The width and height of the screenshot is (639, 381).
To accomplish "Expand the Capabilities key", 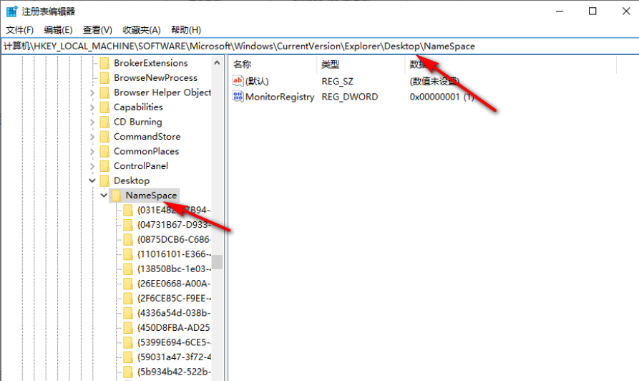I will (x=92, y=107).
